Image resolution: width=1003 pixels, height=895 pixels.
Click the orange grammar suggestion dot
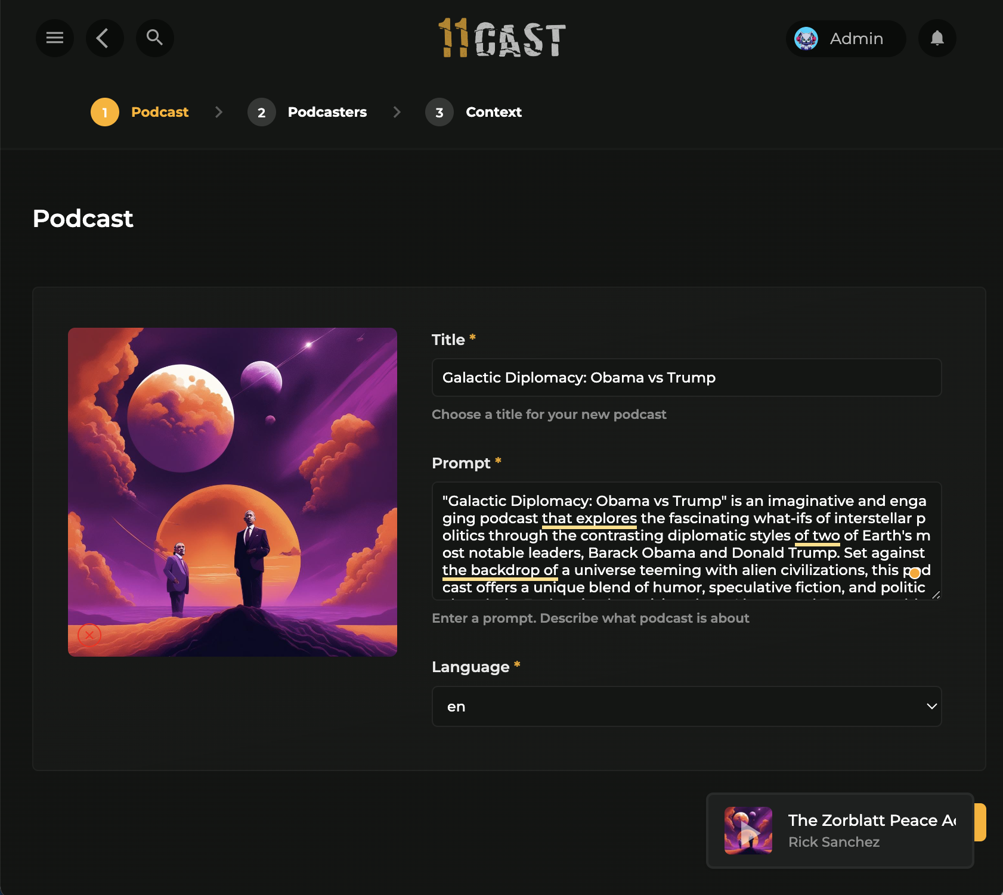pyautogui.click(x=915, y=573)
